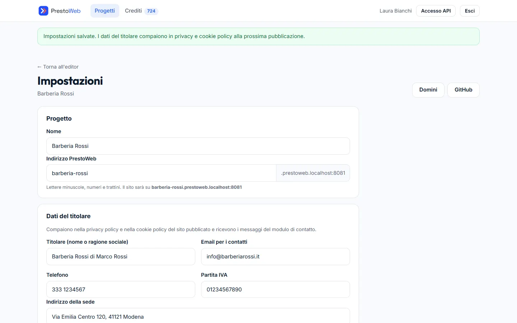Click the Impostazioni page heading
The height and width of the screenshot is (323, 517).
[x=70, y=81]
